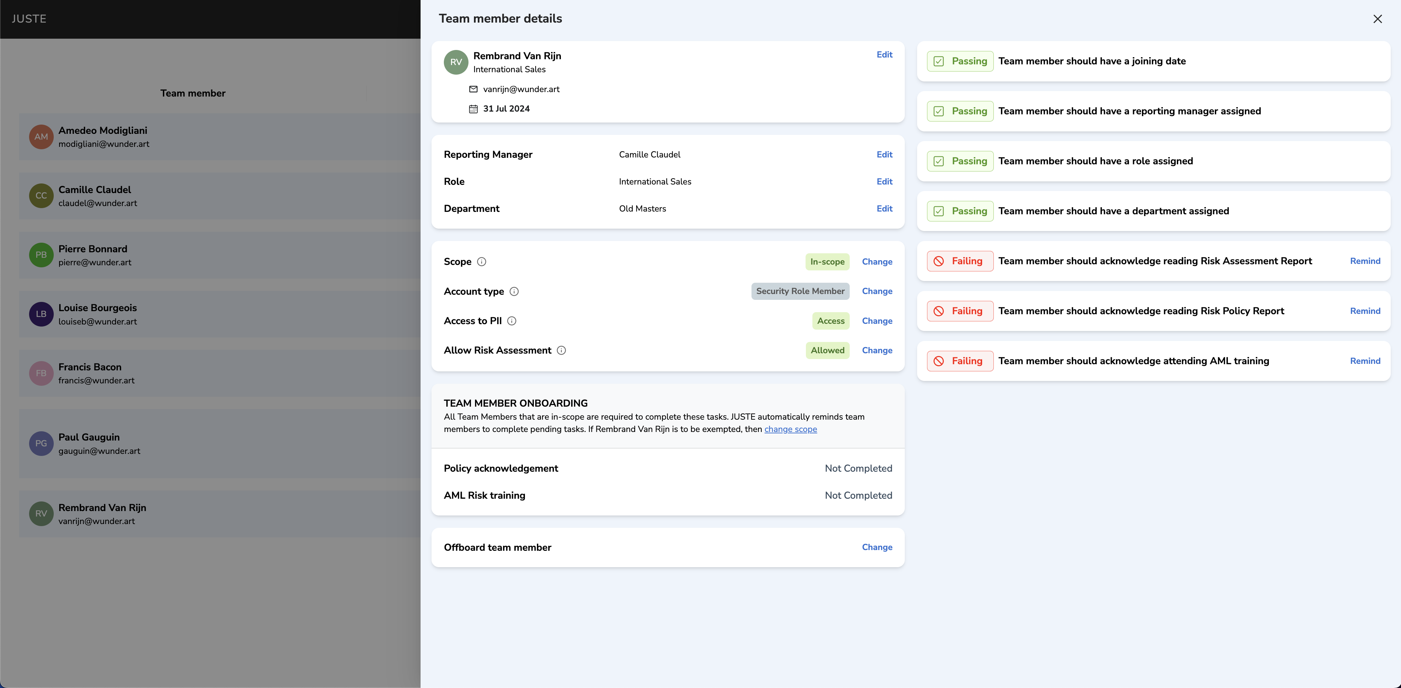Change Offboard team member status
1401x688 pixels.
(877, 547)
